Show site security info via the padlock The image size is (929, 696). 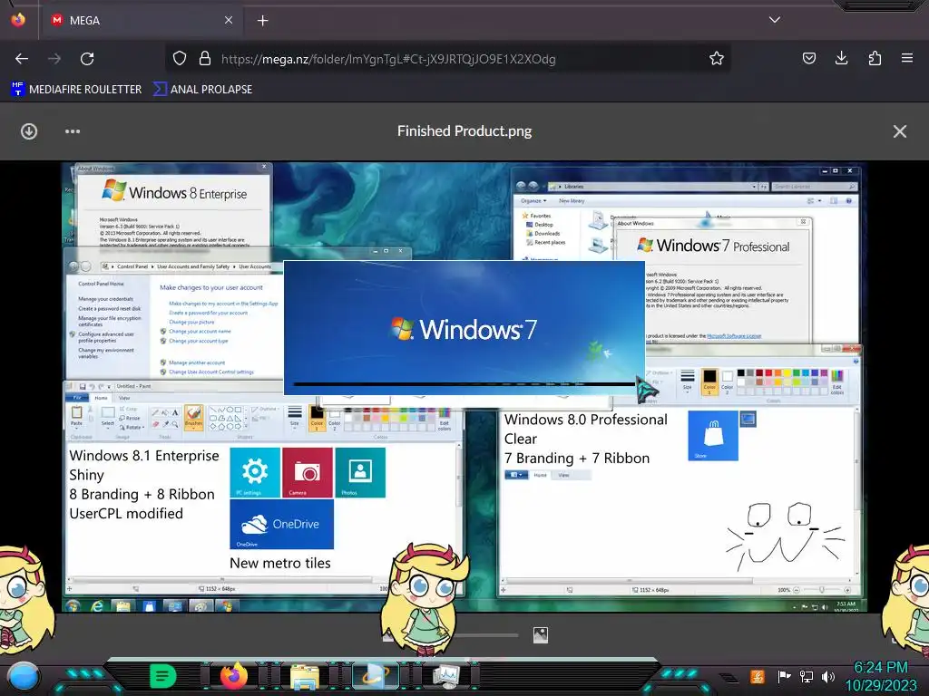coord(205,58)
